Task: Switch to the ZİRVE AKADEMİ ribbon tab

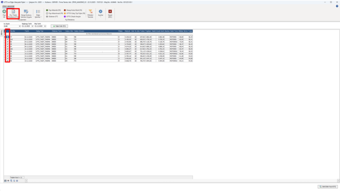Action: 8,6
